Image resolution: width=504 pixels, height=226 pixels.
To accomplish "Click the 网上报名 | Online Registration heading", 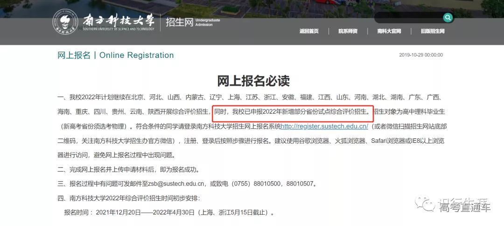I will (115, 55).
